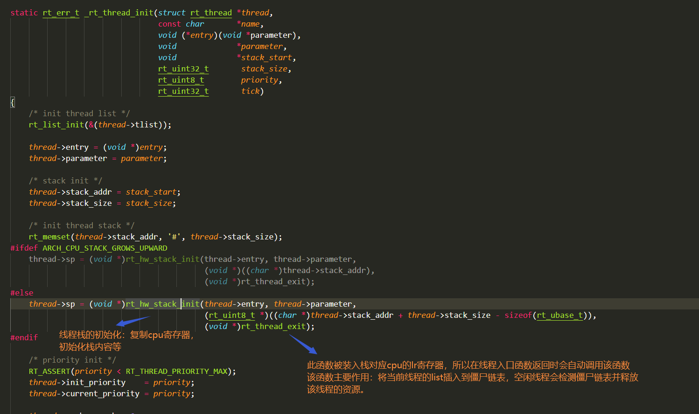
Task: Click the rt_memset function call
Action: pos(49,237)
